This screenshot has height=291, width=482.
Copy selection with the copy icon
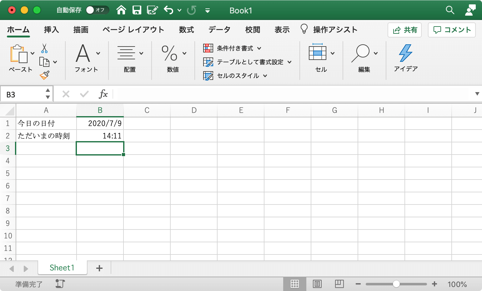click(44, 62)
